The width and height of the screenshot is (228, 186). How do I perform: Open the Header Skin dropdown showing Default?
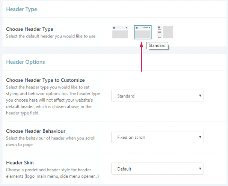click(x=157, y=169)
